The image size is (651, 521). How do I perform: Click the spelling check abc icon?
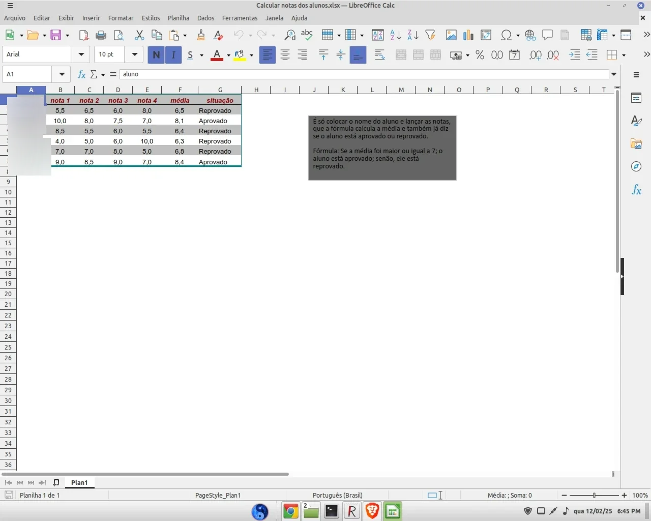click(x=307, y=35)
